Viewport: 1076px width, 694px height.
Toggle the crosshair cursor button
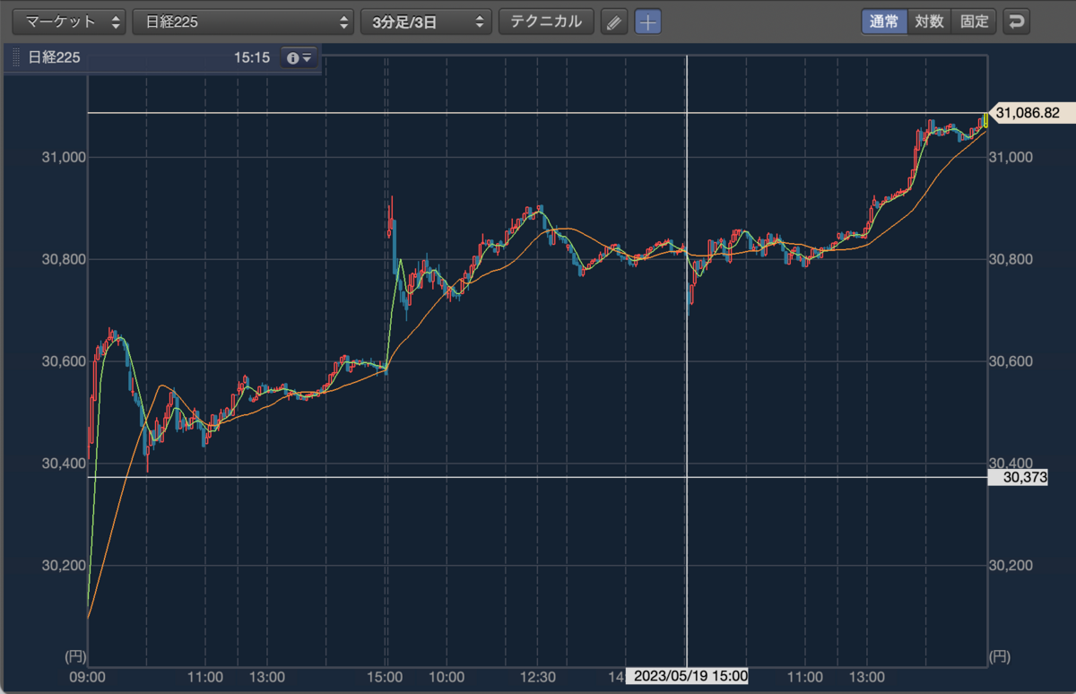648,22
